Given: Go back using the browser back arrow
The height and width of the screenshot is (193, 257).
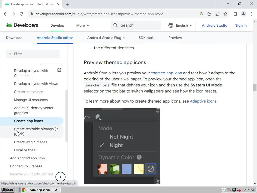Looking at the screenshot, I should click(x=6, y=14).
